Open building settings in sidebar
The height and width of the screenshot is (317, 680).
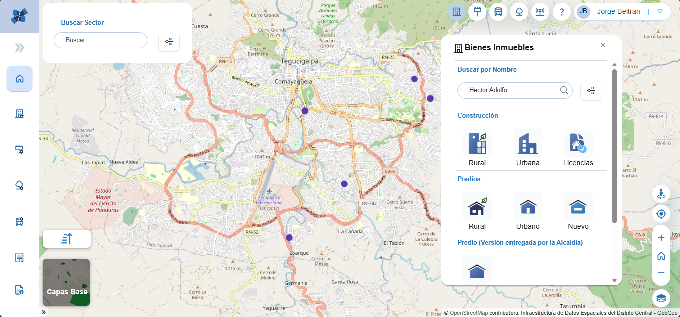20,114
